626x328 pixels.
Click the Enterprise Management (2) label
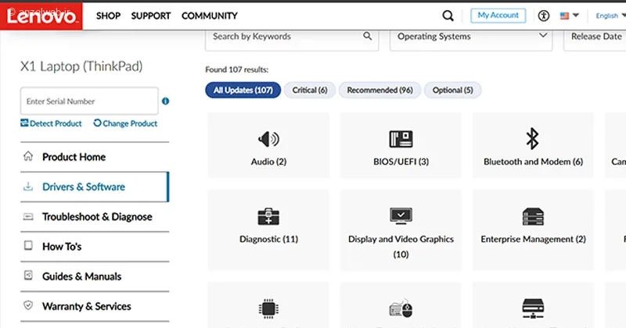(x=533, y=239)
